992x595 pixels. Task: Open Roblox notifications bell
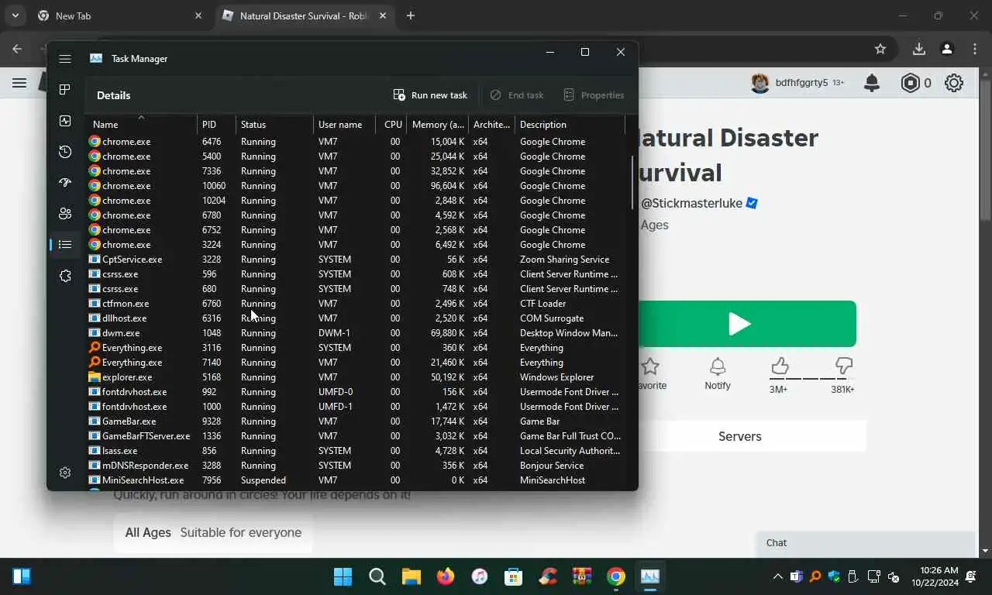tap(872, 83)
